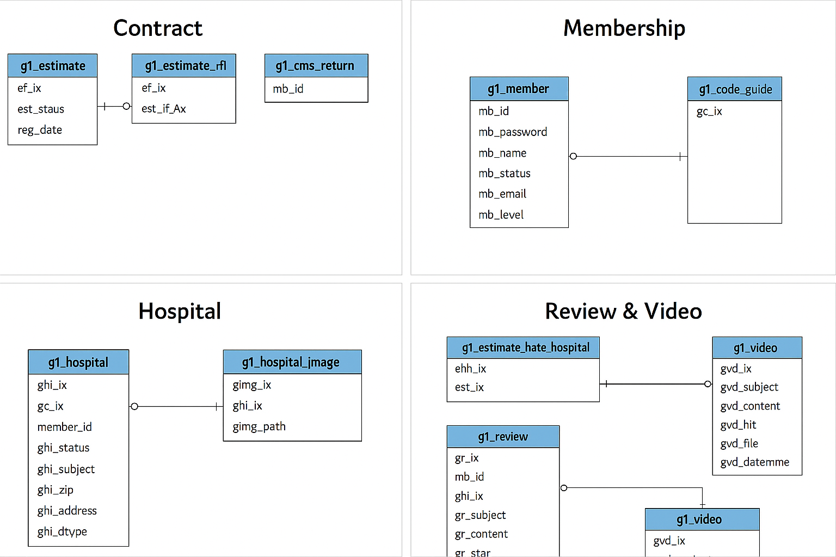Select the reg_date field in g1_estimate
Image resolution: width=836 pixels, height=557 pixels.
coord(40,130)
